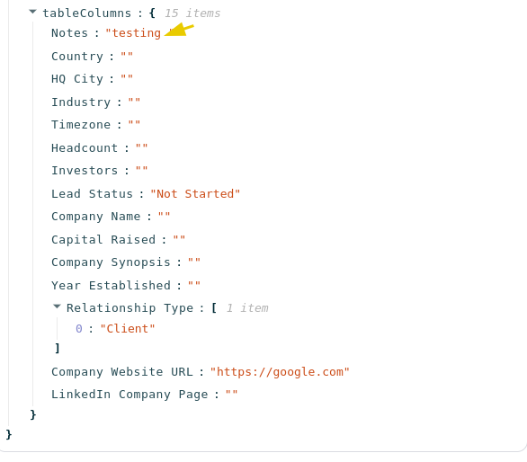
Task: Click the Investors key
Action: [85, 171]
